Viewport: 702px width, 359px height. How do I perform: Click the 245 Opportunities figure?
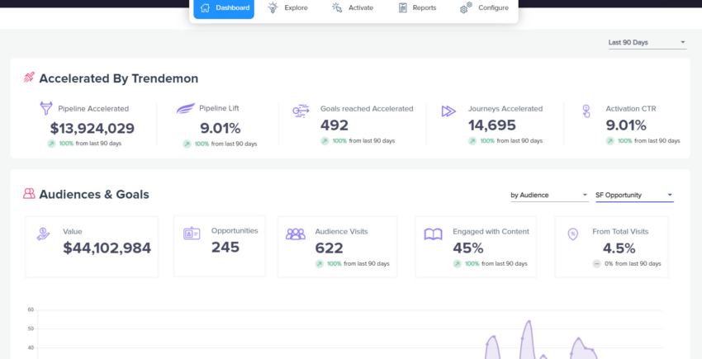click(x=225, y=247)
